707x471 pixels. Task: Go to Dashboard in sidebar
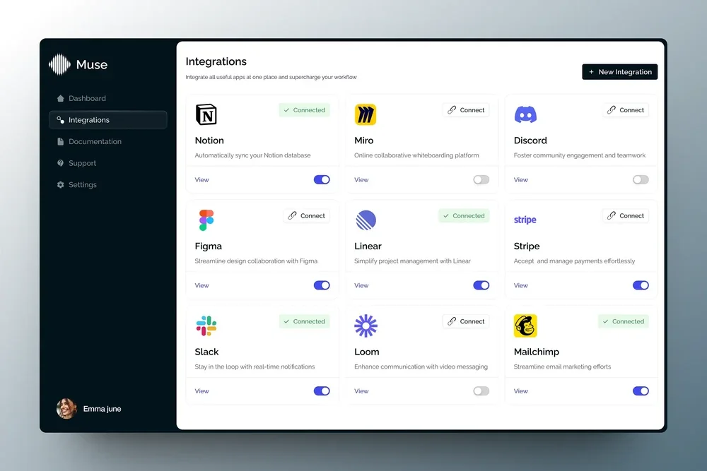coord(107,98)
